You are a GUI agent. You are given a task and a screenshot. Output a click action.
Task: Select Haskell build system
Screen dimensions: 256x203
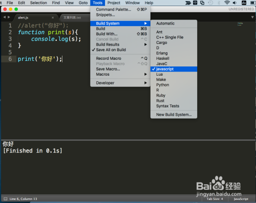click(x=174, y=58)
